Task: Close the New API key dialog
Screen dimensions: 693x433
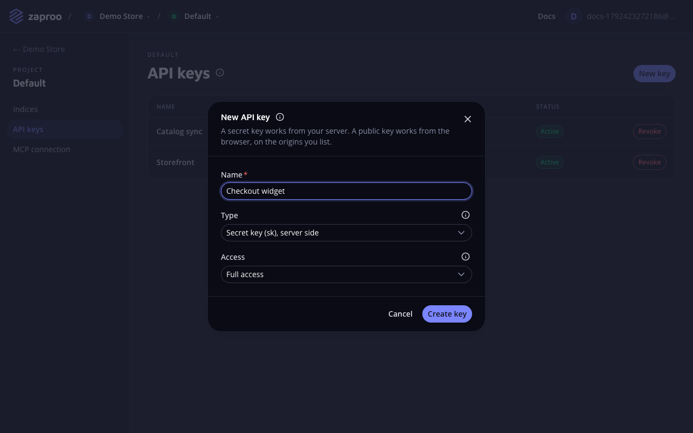Action: [468, 119]
